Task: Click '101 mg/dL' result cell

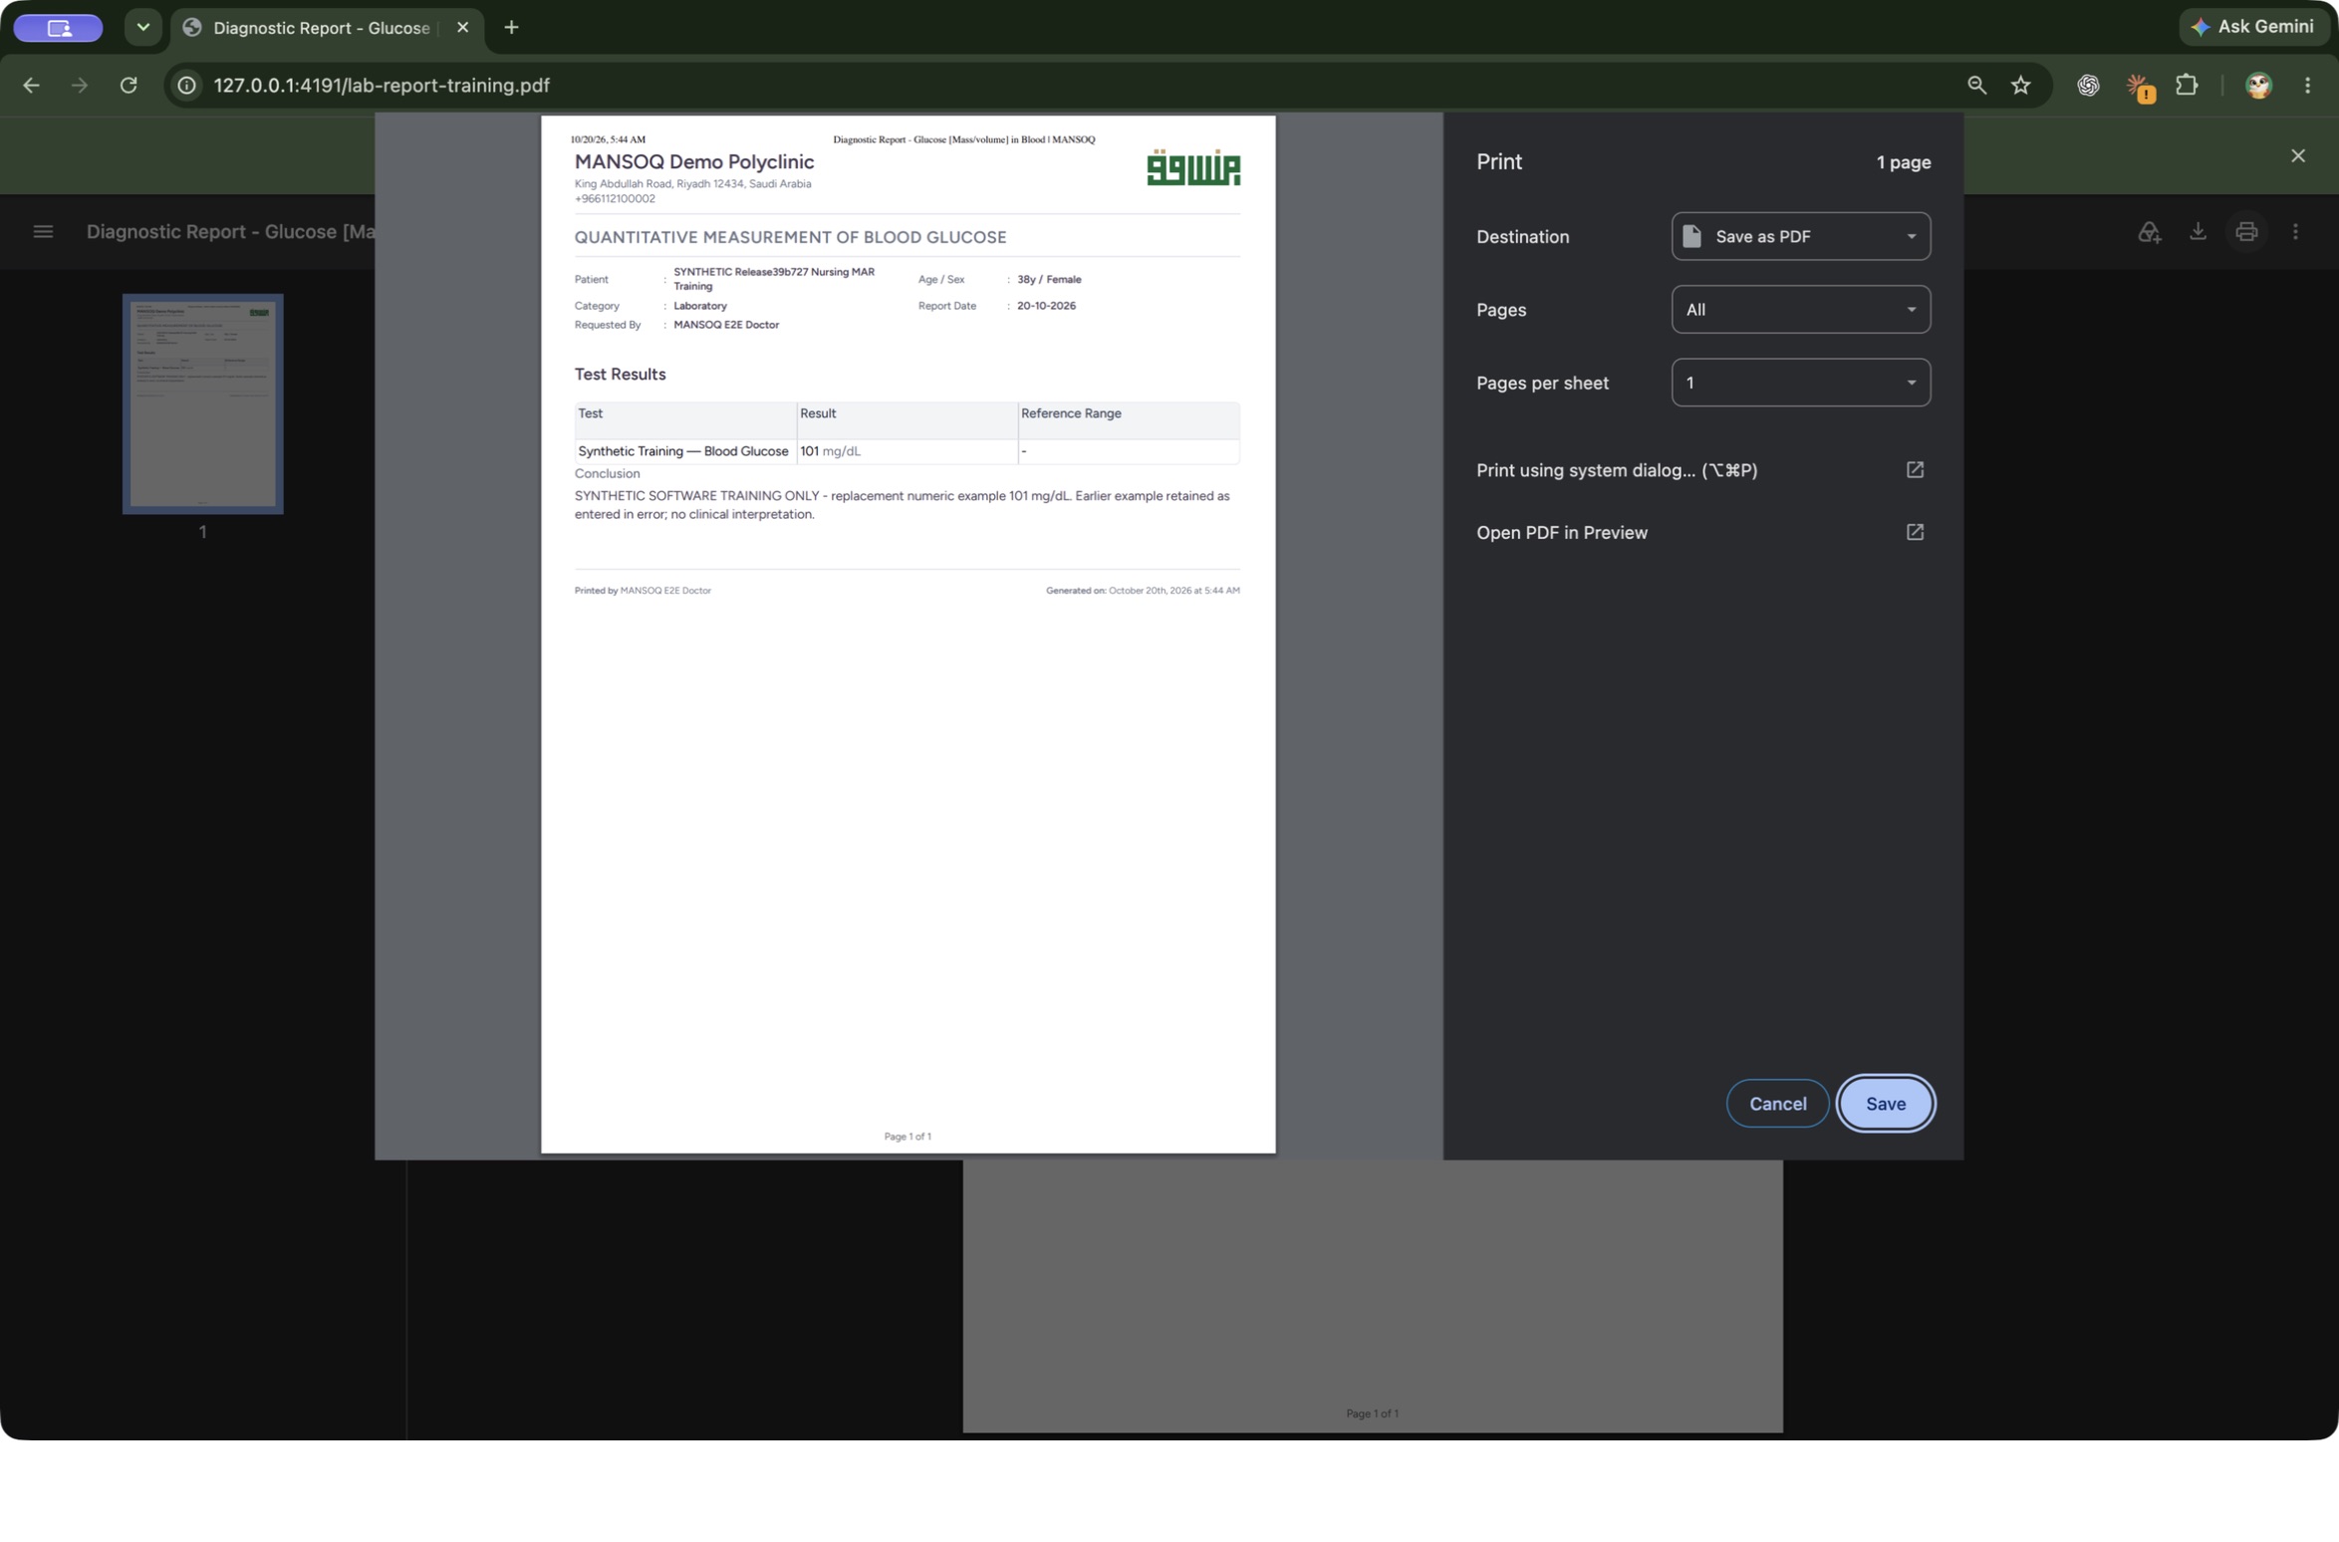Action: point(907,451)
